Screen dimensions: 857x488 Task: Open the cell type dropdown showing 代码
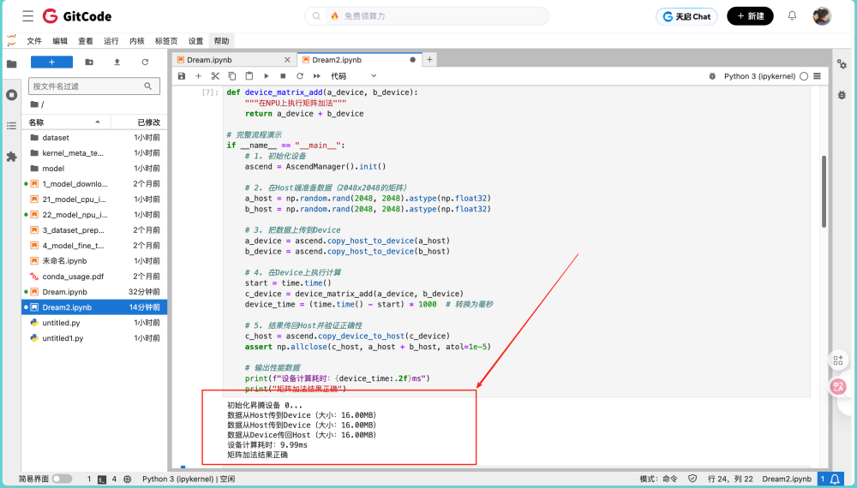click(x=353, y=76)
